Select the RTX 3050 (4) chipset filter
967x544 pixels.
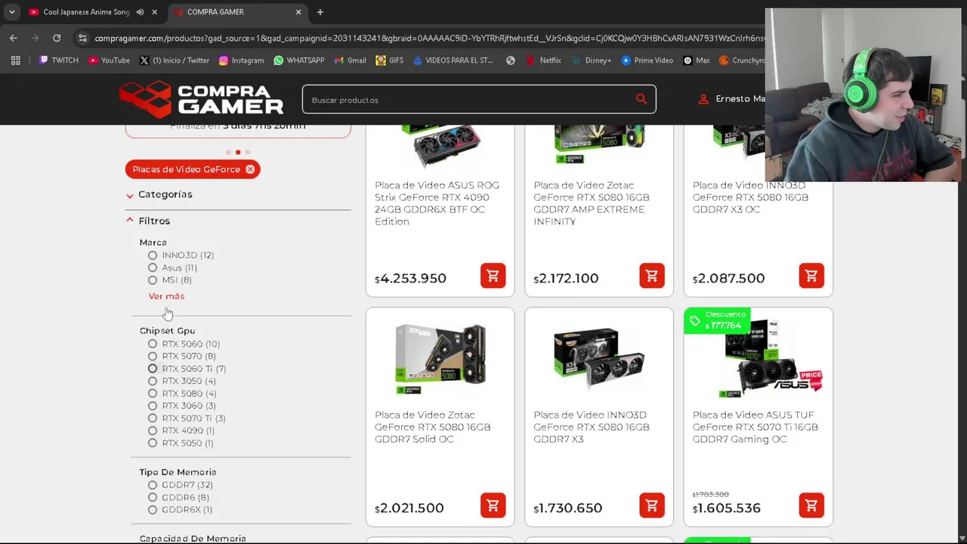(x=153, y=381)
